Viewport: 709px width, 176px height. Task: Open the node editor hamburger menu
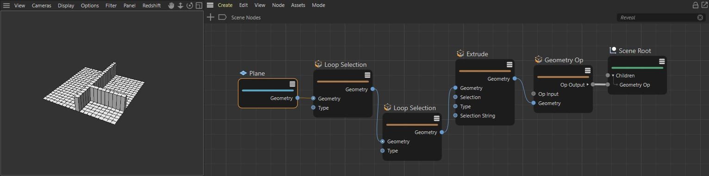pyautogui.click(x=210, y=5)
